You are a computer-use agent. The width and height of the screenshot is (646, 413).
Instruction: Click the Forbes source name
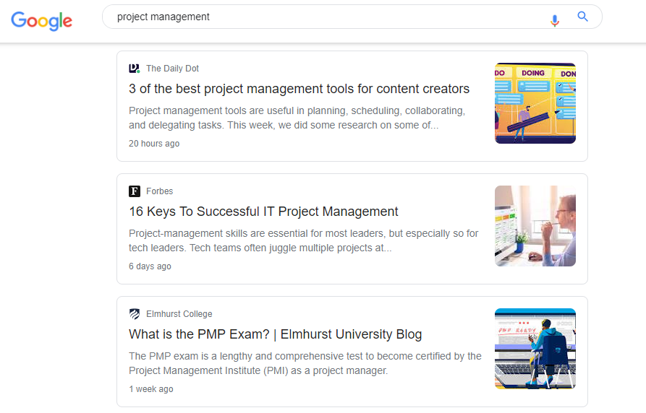(x=159, y=191)
